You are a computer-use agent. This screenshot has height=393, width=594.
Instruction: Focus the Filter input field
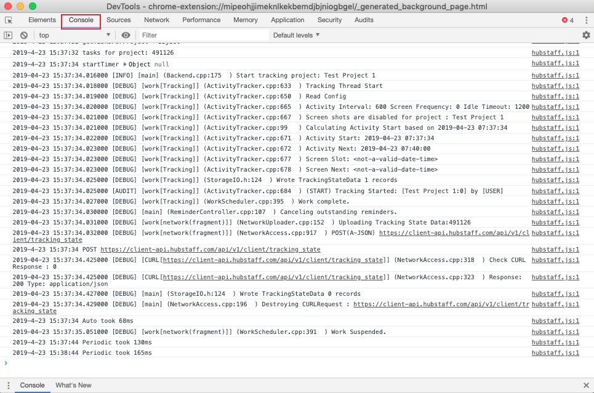coord(204,35)
